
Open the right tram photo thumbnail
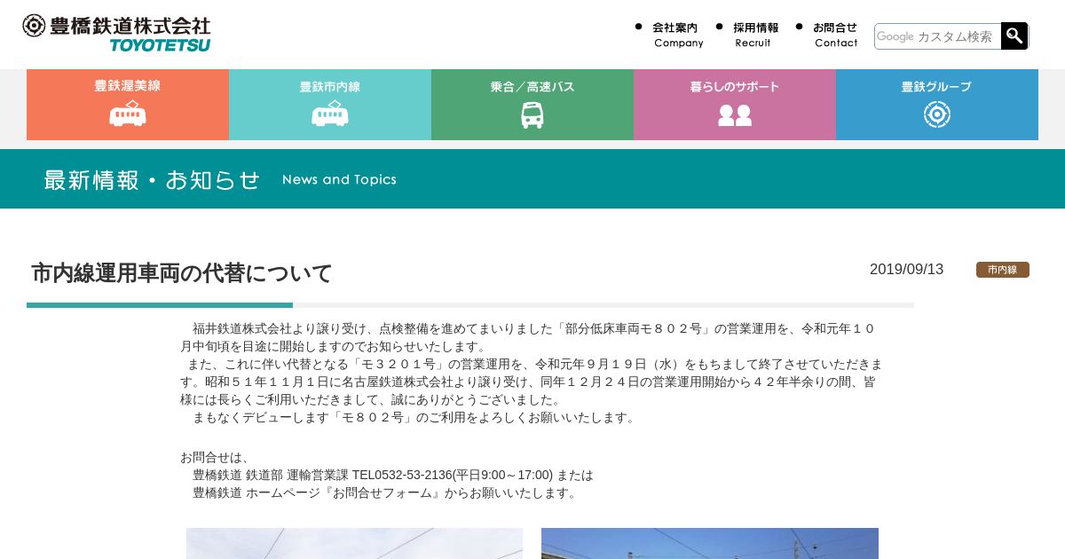[710, 543]
